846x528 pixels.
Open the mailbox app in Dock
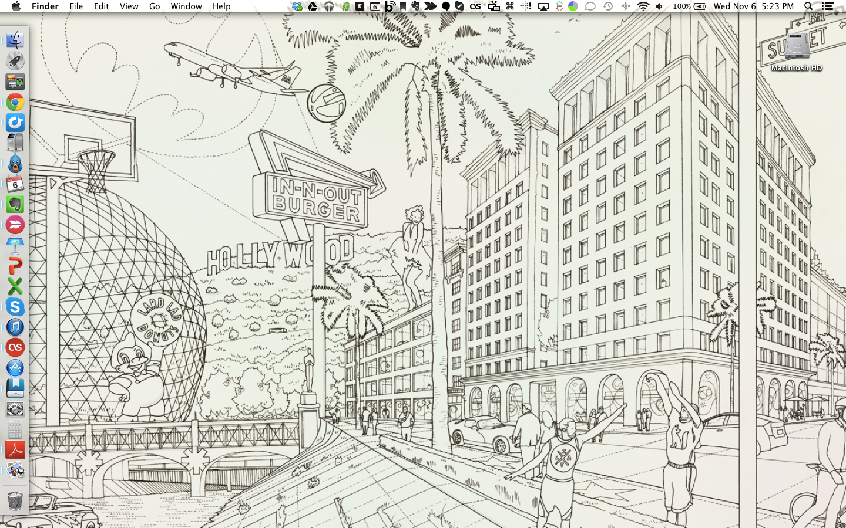click(x=15, y=143)
